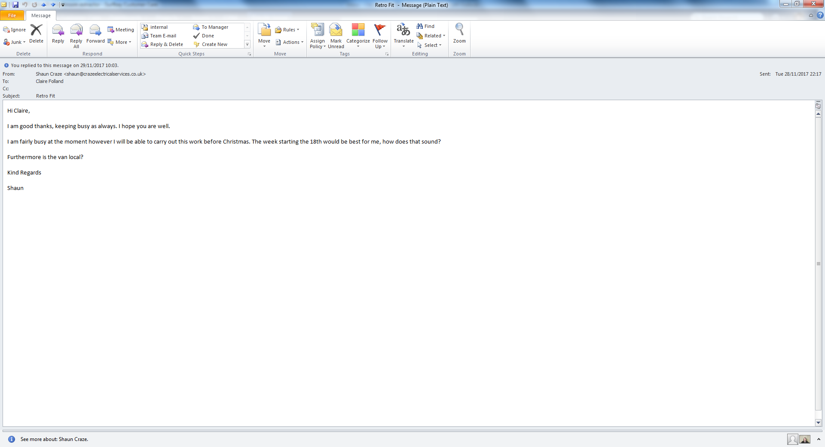Image resolution: width=825 pixels, height=447 pixels.
Task: Open the Categorize color menu
Action: [358, 35]
